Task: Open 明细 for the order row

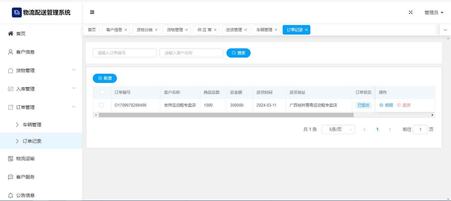Action: click(x=386, y=105)
